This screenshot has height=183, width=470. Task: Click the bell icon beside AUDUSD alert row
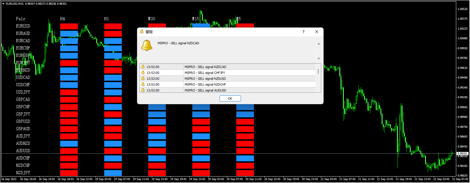tap(143, 90)
